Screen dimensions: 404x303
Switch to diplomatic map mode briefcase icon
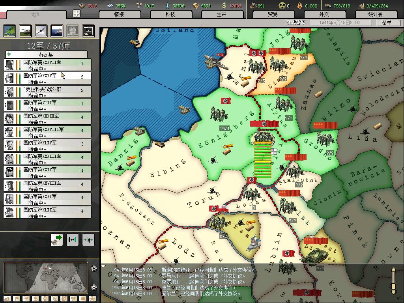tap(83, 299)
